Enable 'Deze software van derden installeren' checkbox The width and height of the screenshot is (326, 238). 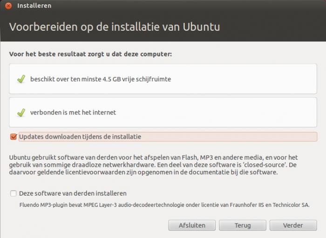click(x=14, y=193)
